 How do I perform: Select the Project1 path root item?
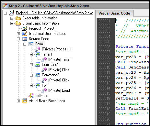[x=54, y=13]
